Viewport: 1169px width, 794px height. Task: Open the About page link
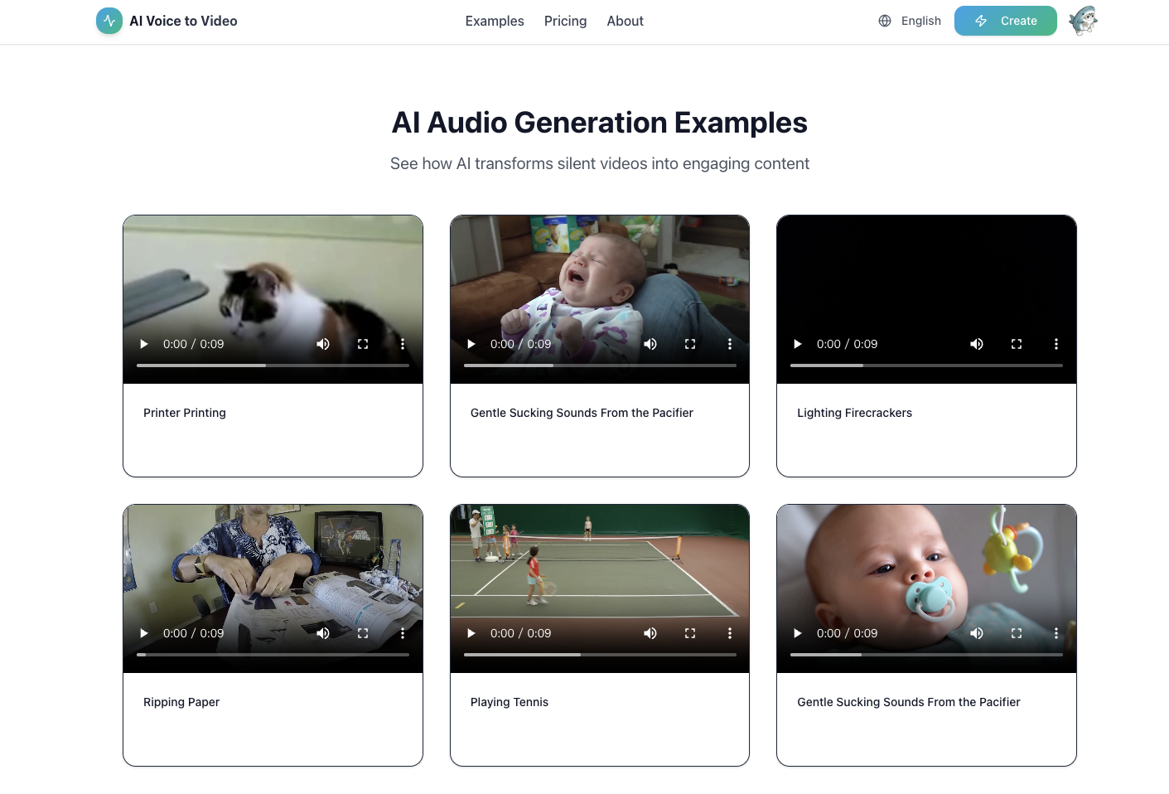tap(625, 21)
